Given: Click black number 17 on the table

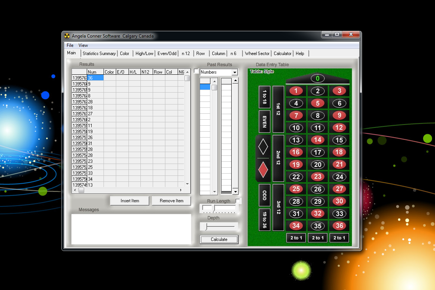Looking at the screenshot, I should (318, 152).
